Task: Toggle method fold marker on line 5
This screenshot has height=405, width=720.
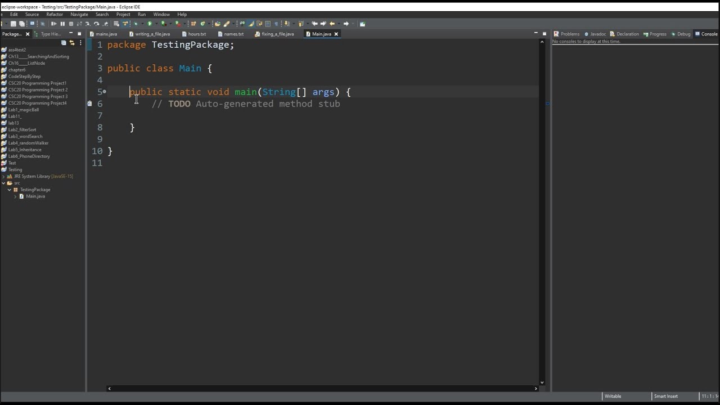Action: pyautogui.click(x=105, y=92)
